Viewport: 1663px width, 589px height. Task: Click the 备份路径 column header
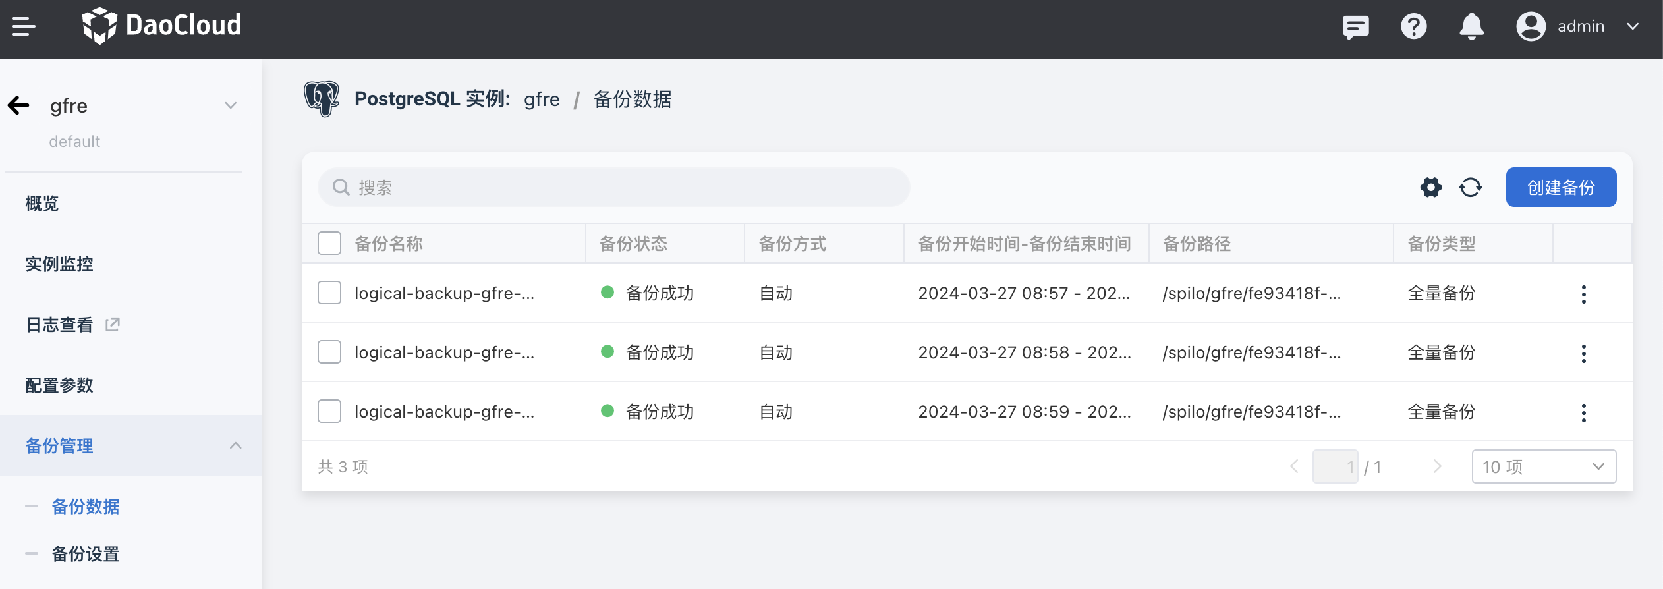[x=1197, y=244]
